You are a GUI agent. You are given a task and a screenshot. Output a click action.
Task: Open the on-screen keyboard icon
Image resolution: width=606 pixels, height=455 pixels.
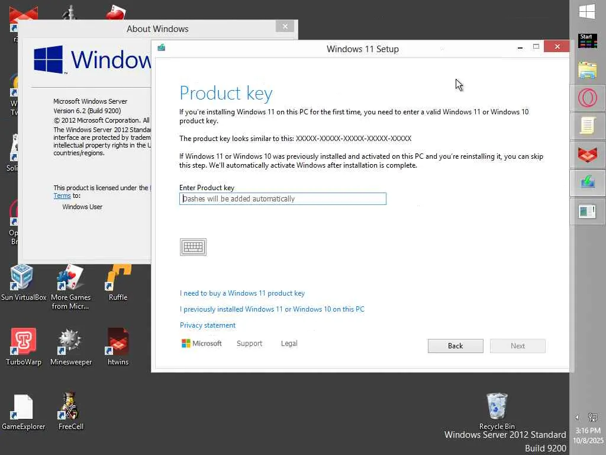[193, 247]
